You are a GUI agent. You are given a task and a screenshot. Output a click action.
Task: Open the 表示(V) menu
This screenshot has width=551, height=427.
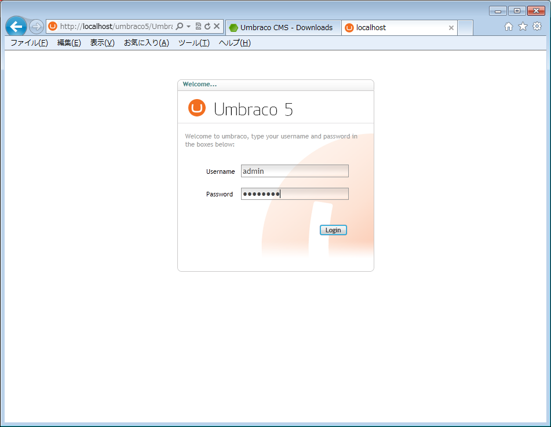point(102,43)
